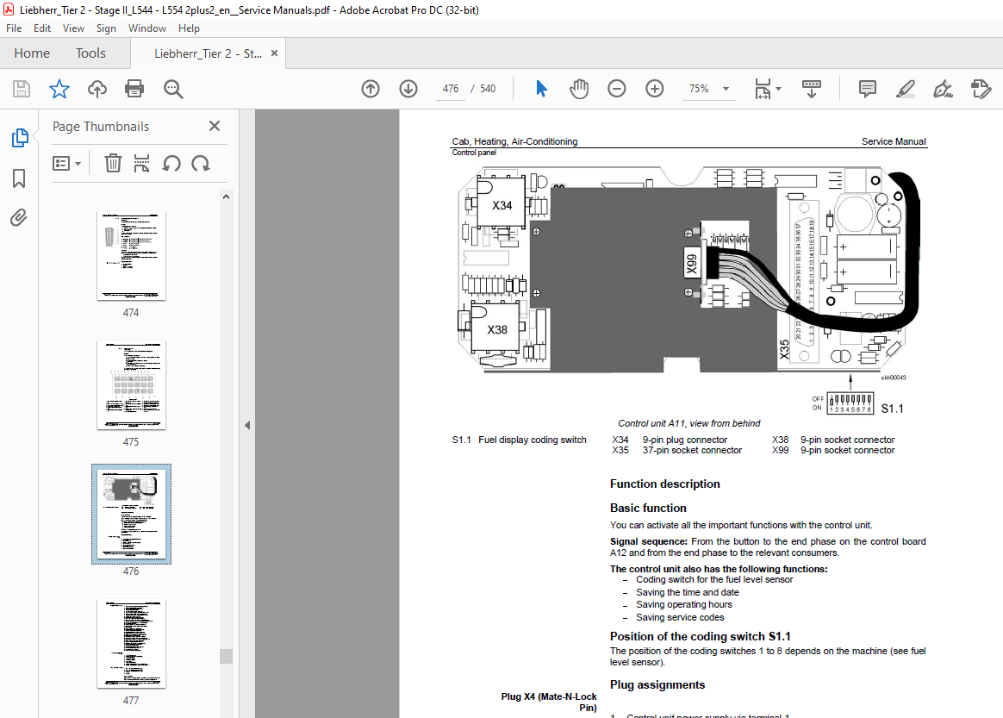Click the page number field showing 476
The width and height of the screenshot is (1003, 718).
(451, 89)
